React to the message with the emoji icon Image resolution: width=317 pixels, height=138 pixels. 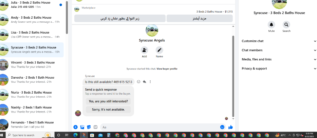(139, 82)
